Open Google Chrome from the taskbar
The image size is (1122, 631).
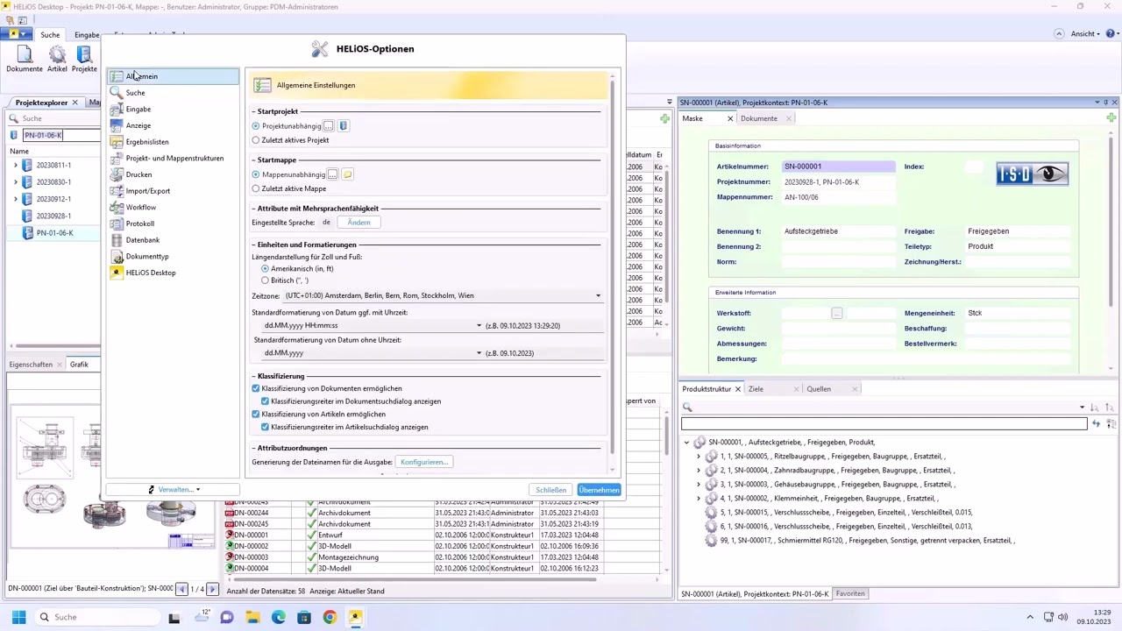[x=330, y=617]
